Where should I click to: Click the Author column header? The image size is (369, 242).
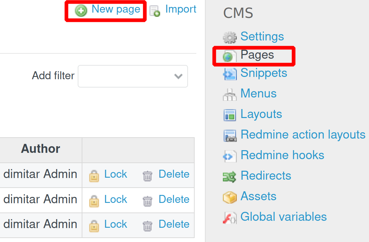coord(40,149)
